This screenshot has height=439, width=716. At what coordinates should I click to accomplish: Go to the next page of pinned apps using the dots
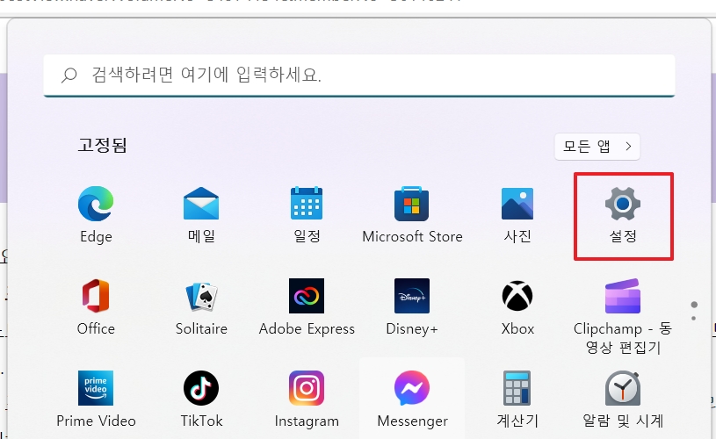[x=694, y=318]
